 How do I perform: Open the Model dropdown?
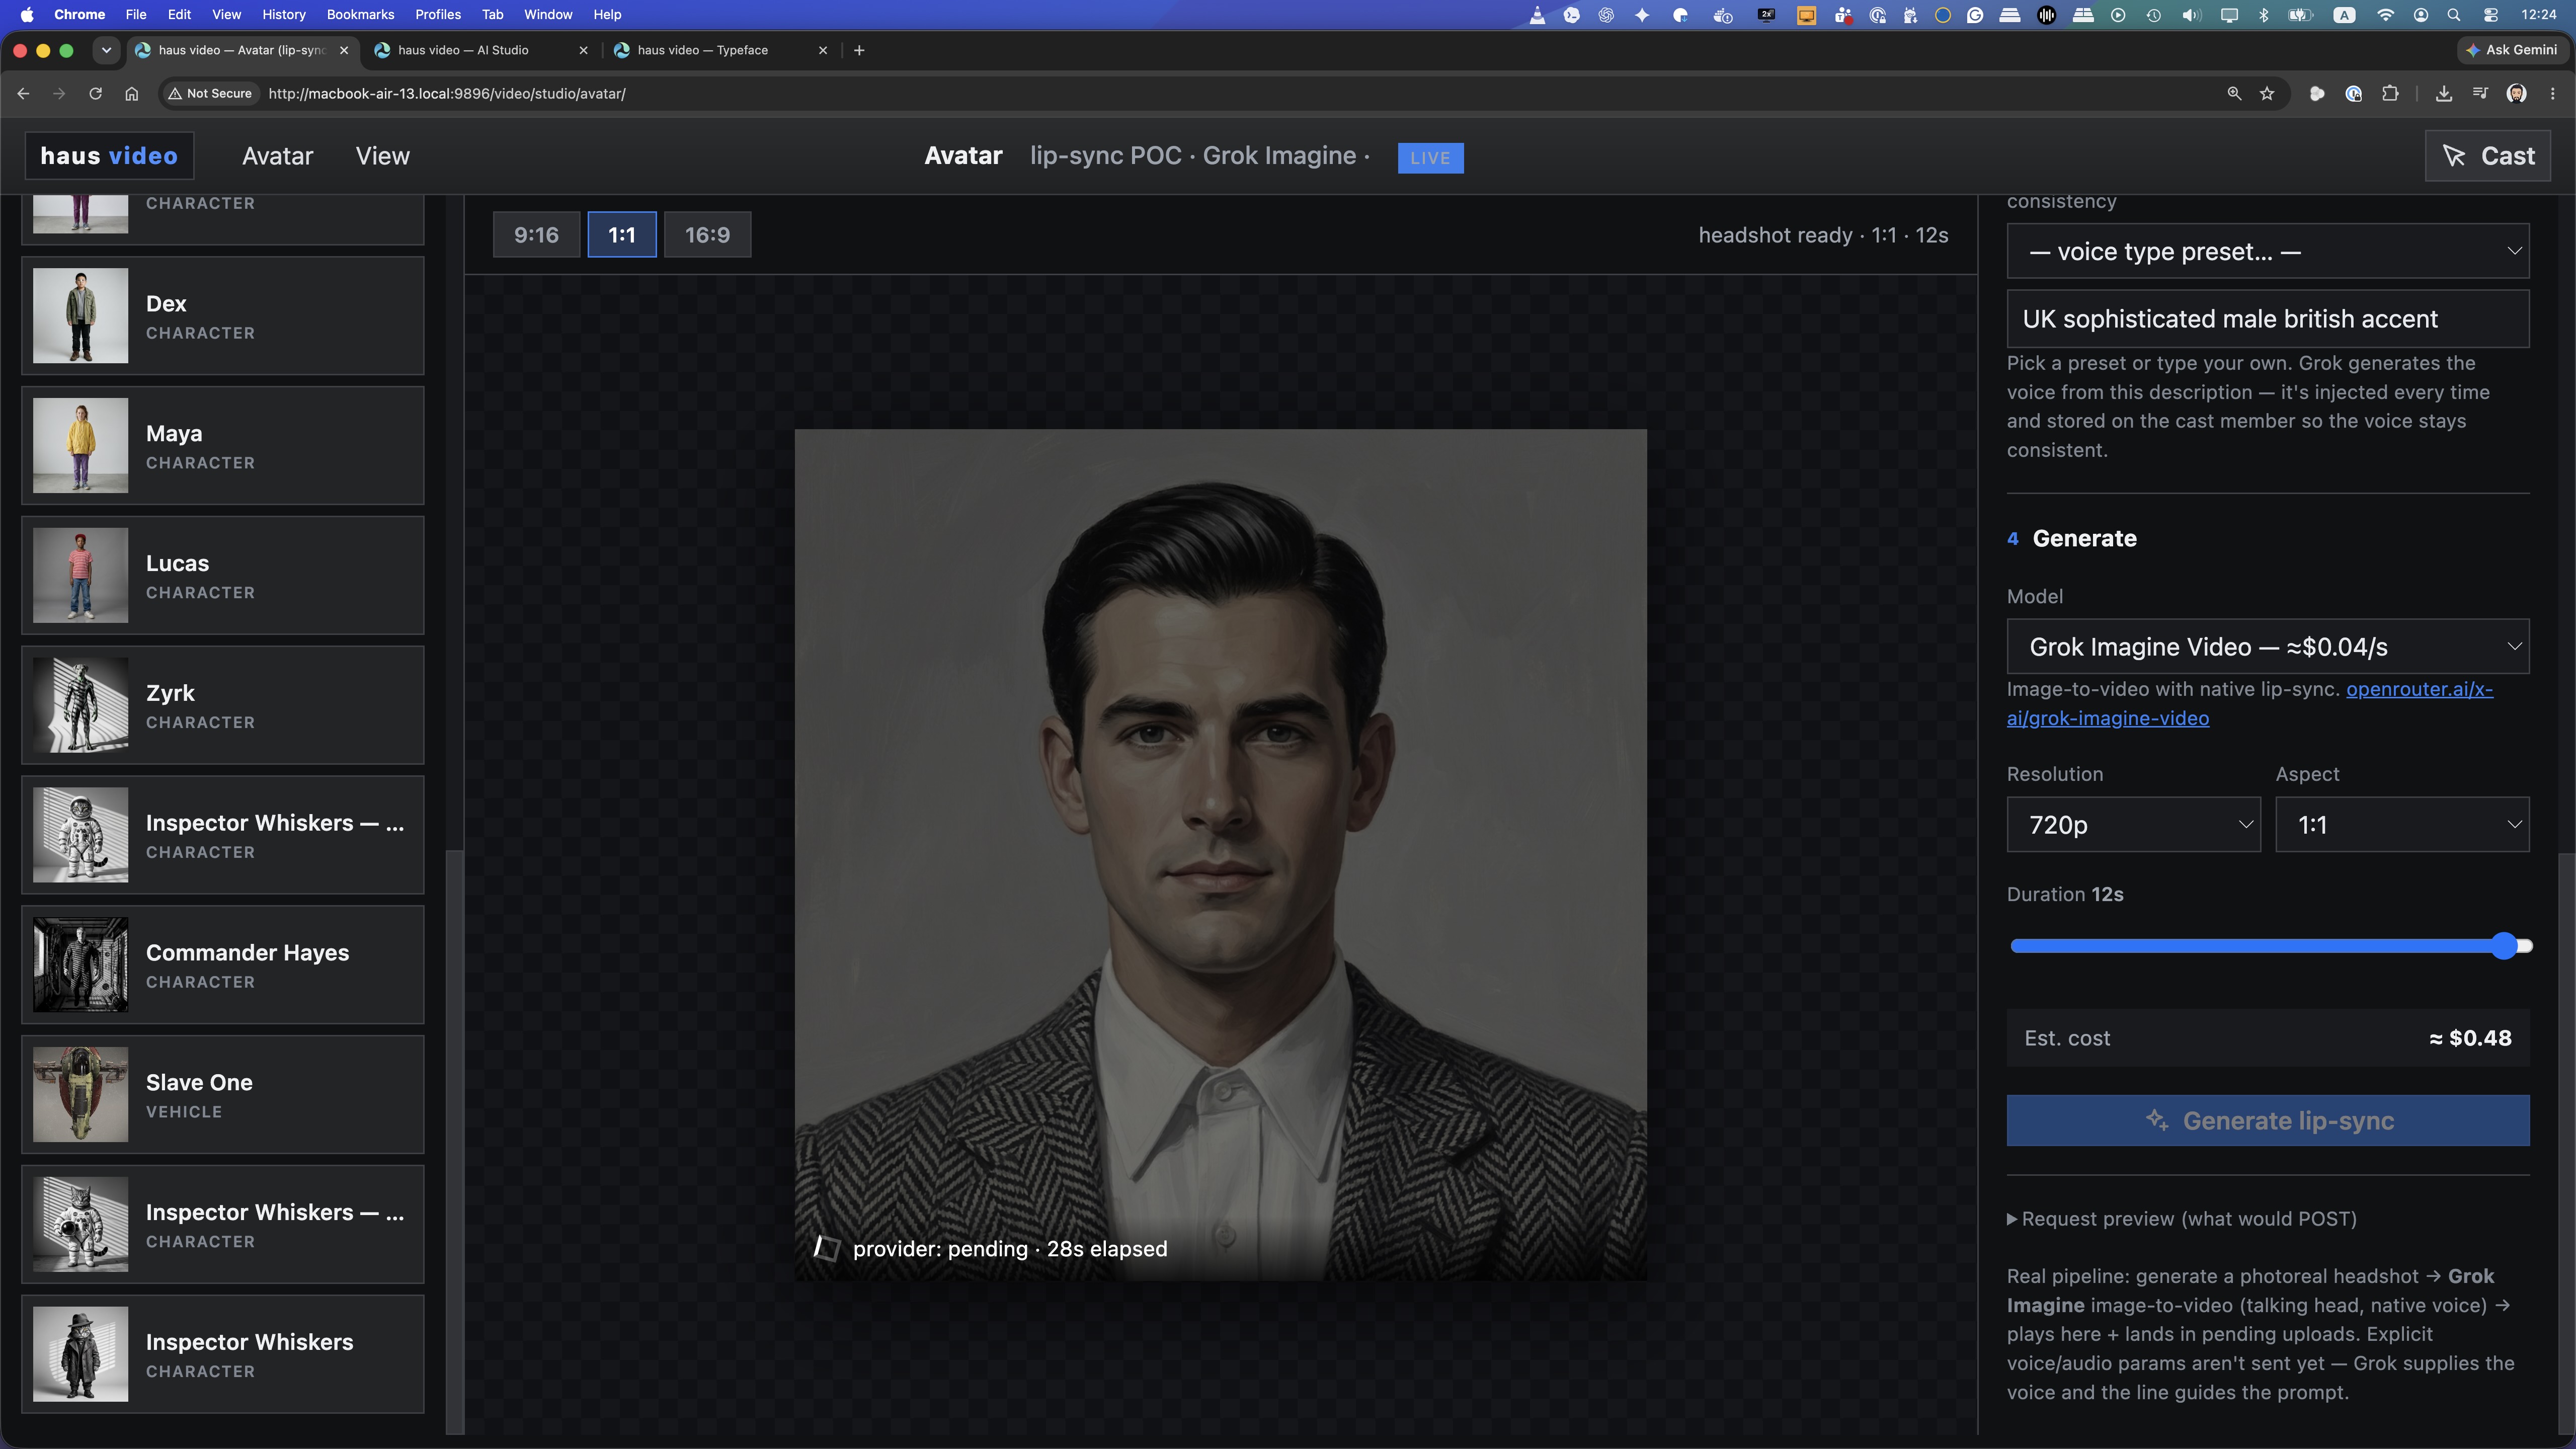point(2268,647)
